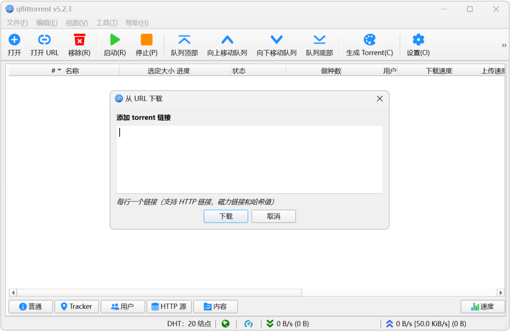Click the globe connection status icon

pos(225,323)
